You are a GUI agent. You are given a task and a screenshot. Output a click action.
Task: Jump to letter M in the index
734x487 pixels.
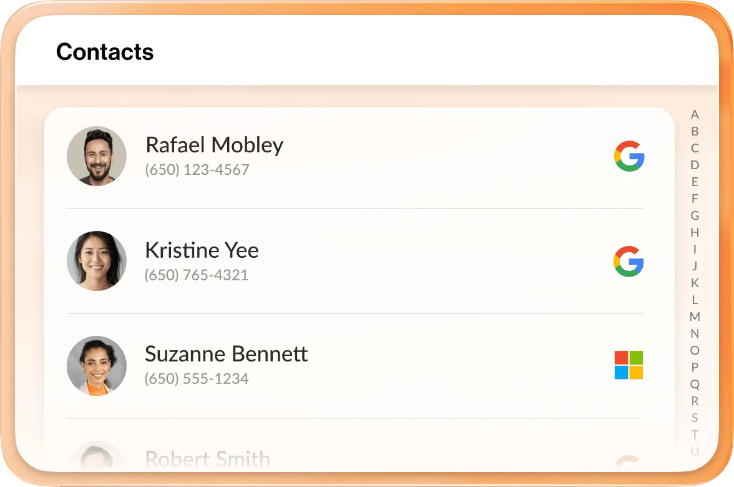click(x=695, y=317)
